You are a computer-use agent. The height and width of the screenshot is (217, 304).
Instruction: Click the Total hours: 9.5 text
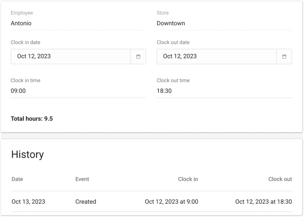32,119
